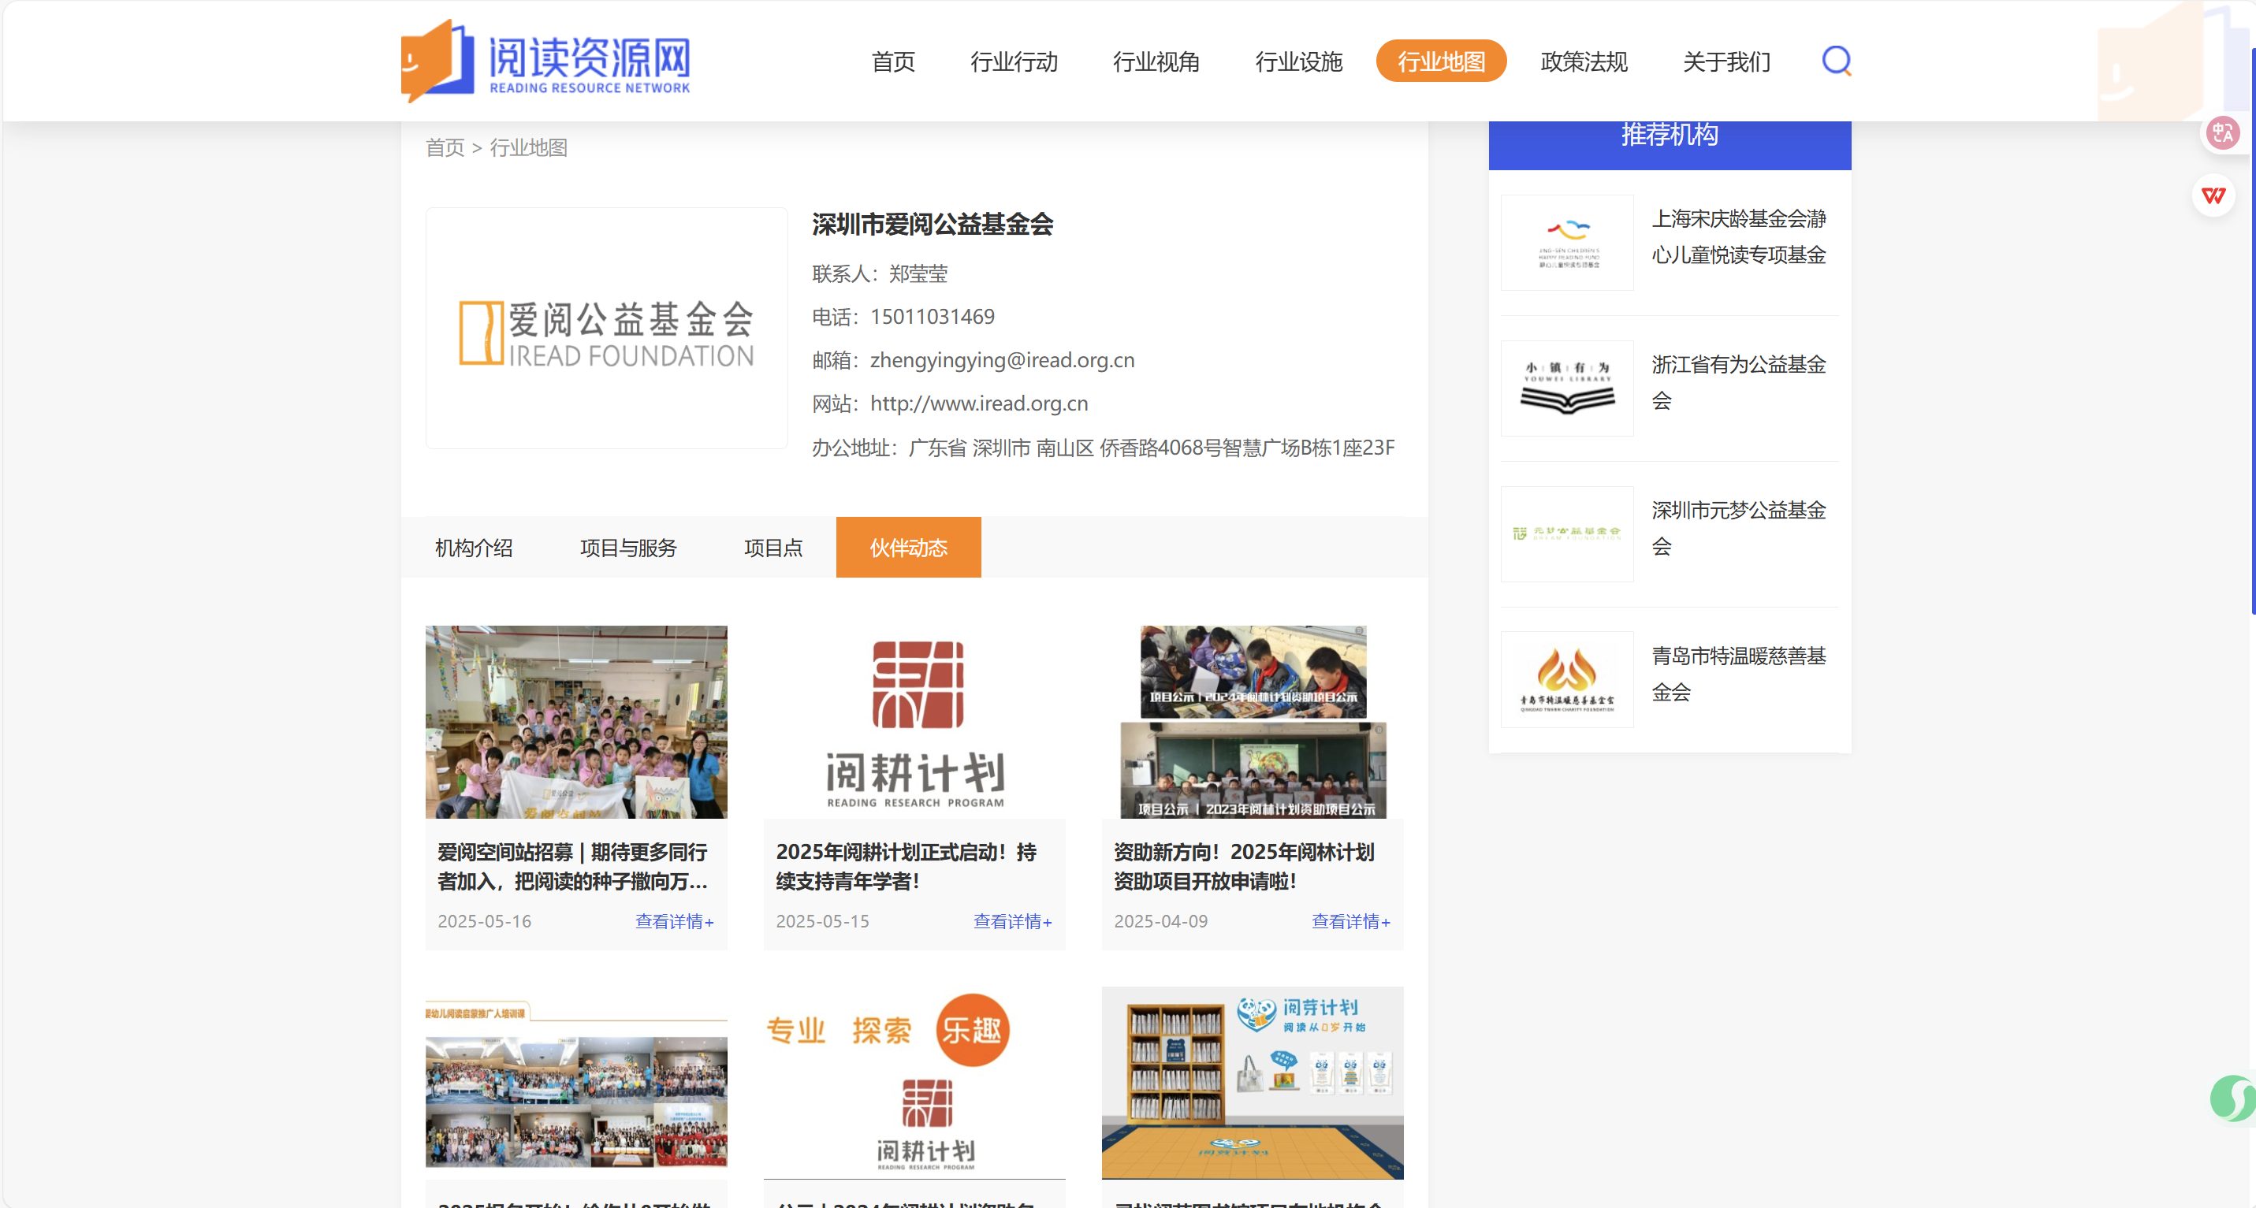This screenshot has height=1208, width=2256.
Task: Select the highlighted 行业地图 nav item
Action: pos(1441,61)
